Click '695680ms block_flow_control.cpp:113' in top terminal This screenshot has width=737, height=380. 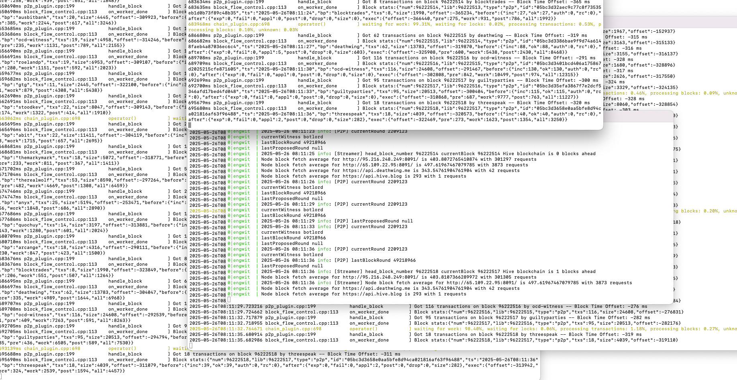[x=238, y=108]
